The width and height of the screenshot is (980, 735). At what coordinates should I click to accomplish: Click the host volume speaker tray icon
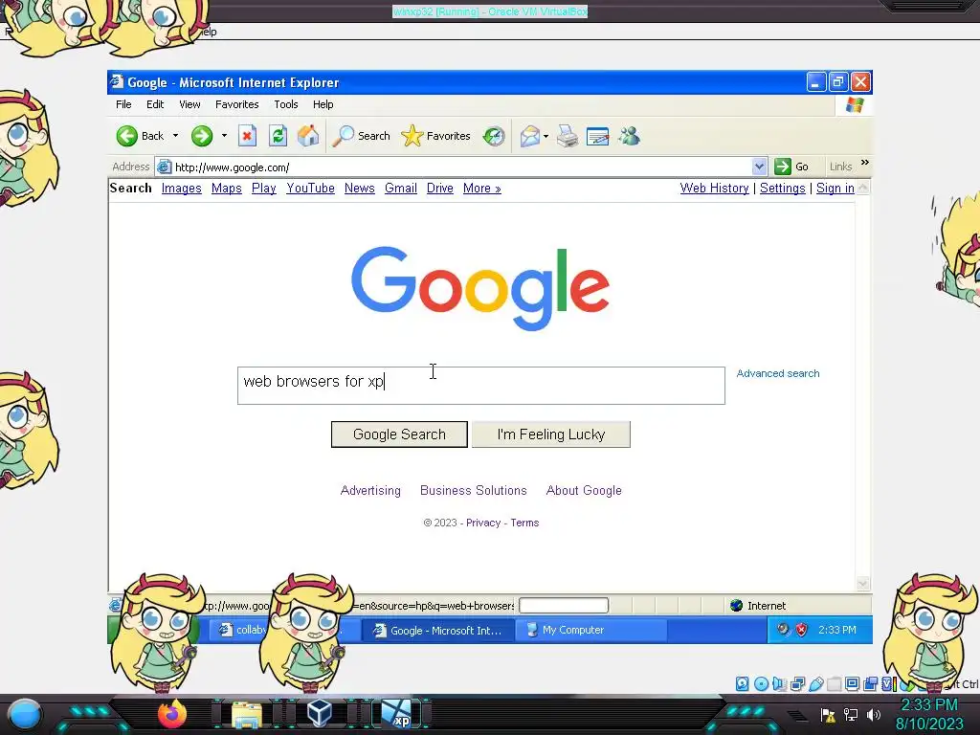(873, 714)
